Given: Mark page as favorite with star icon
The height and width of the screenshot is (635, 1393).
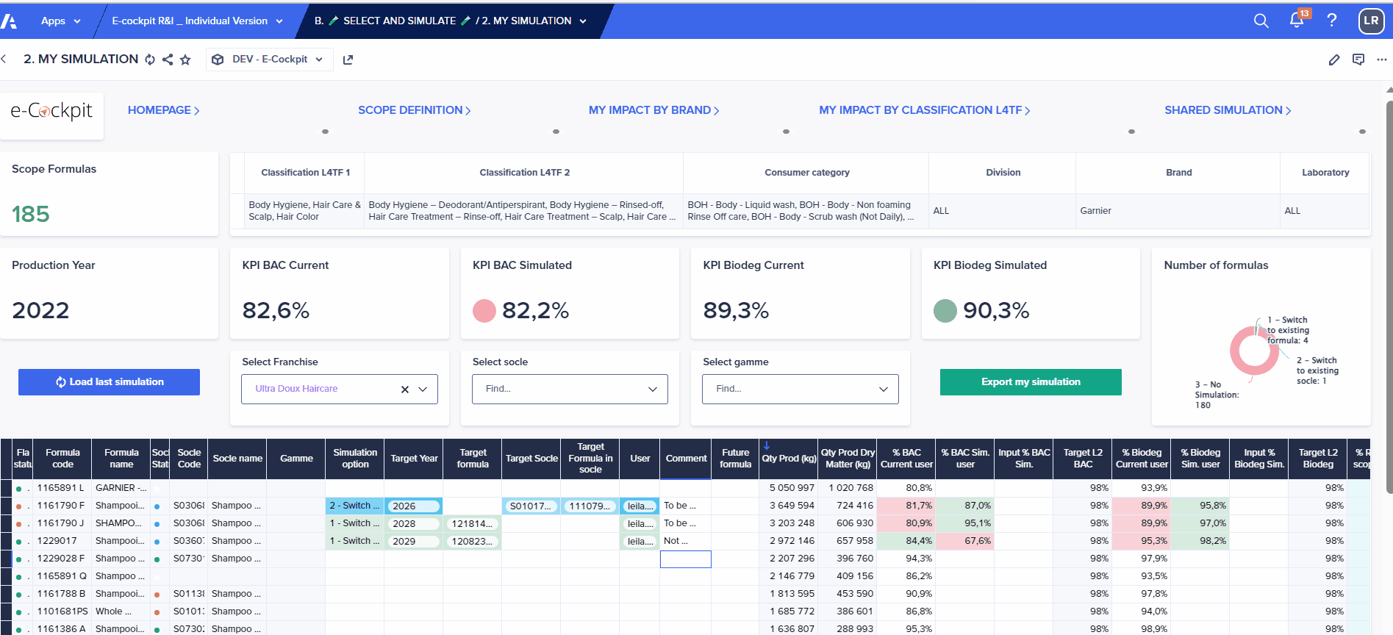Looking at the screenshot, I should pyautogui.click(x=185, y=60).
